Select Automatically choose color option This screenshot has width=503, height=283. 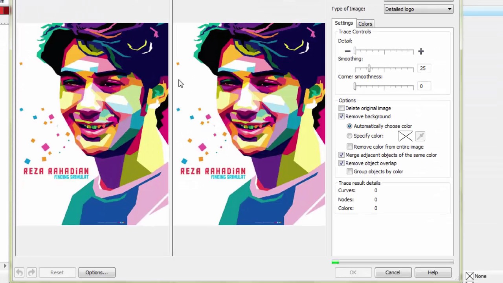point(349,126)
